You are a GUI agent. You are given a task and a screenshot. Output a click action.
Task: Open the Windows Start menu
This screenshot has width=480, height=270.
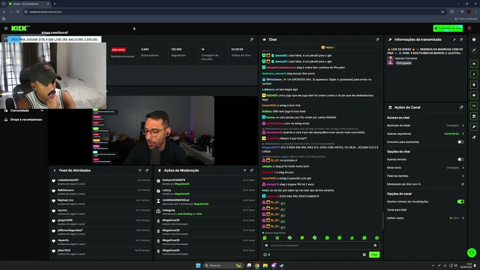tap(198, 265)
